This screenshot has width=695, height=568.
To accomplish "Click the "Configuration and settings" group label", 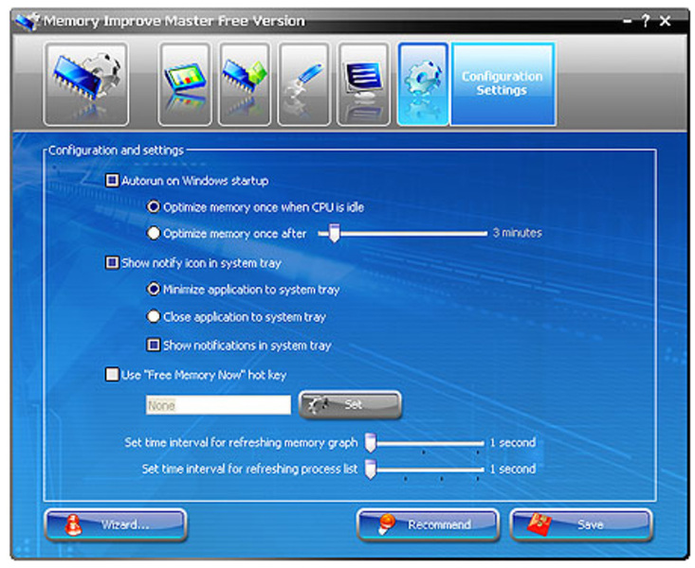I will [116, 151].
